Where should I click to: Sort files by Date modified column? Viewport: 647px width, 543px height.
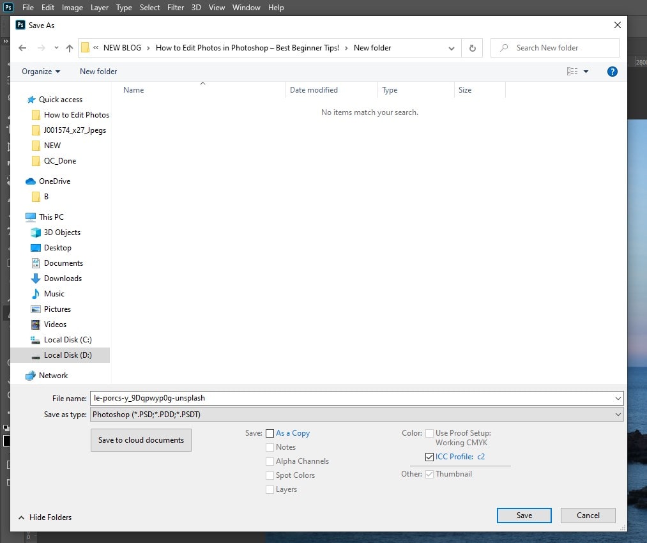[314, 90]
